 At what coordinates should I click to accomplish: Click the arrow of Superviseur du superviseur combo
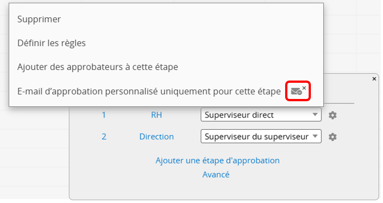click(315, 136)
